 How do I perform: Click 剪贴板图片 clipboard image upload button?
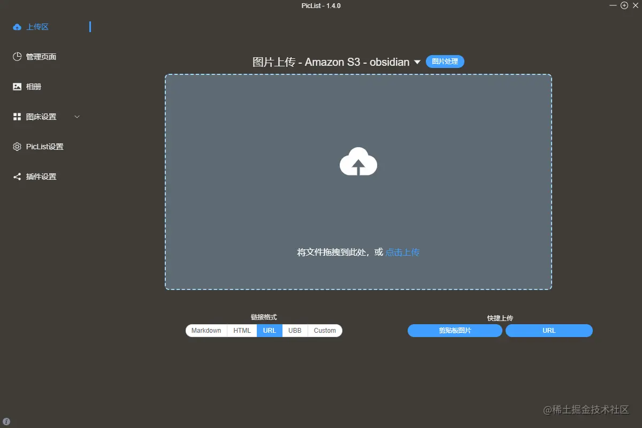[x=455, y=331]
